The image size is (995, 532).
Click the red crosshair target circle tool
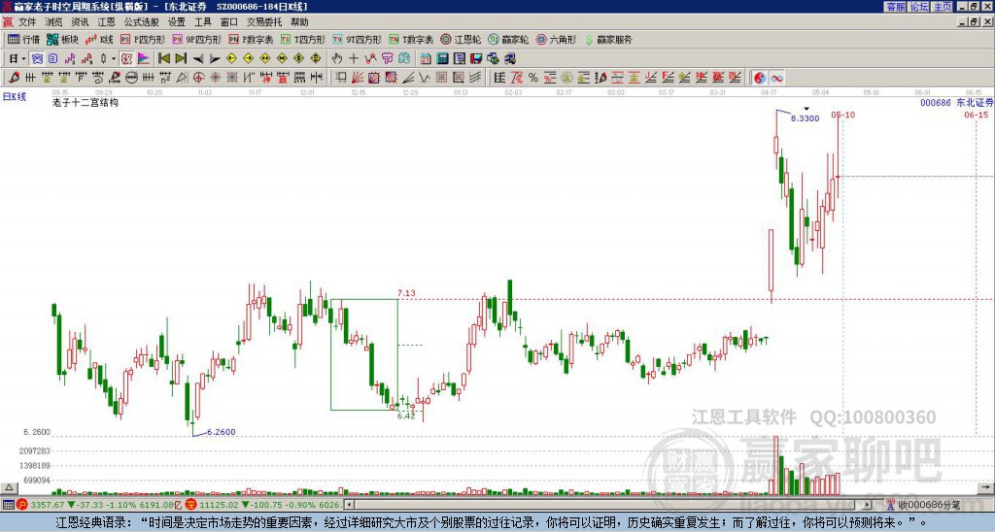click(198, 78)
